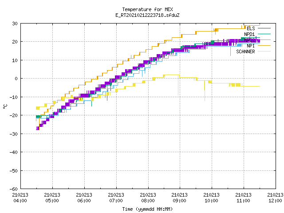284x213 pixels.
Task: Click the y-axis label '-40'
Action: coord(14,152)
